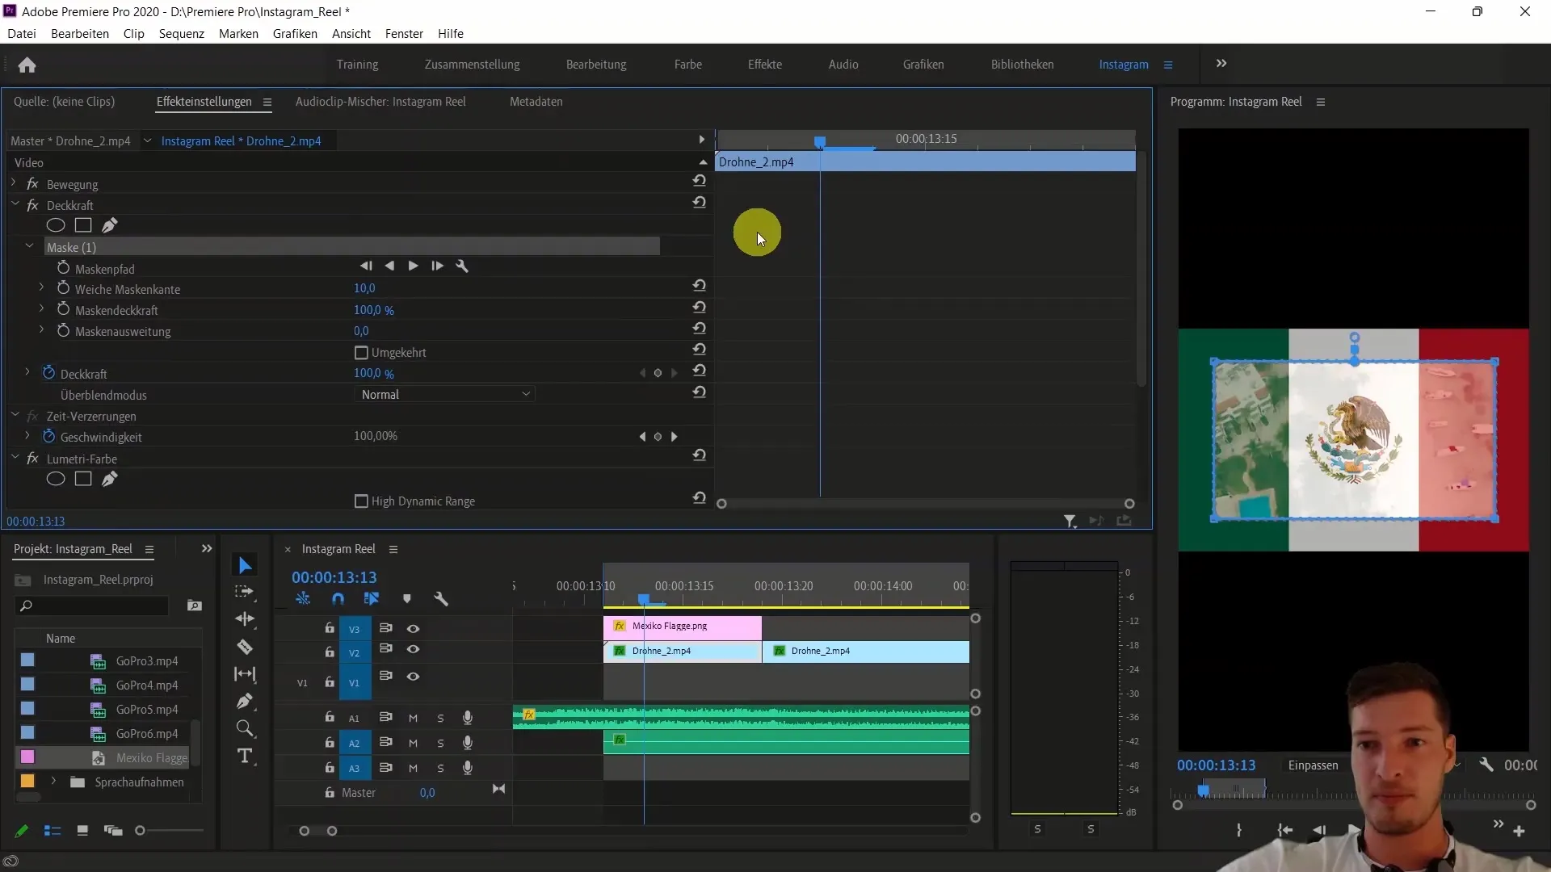Open the Überblendmodus Normal dropdown

(445, 395)
